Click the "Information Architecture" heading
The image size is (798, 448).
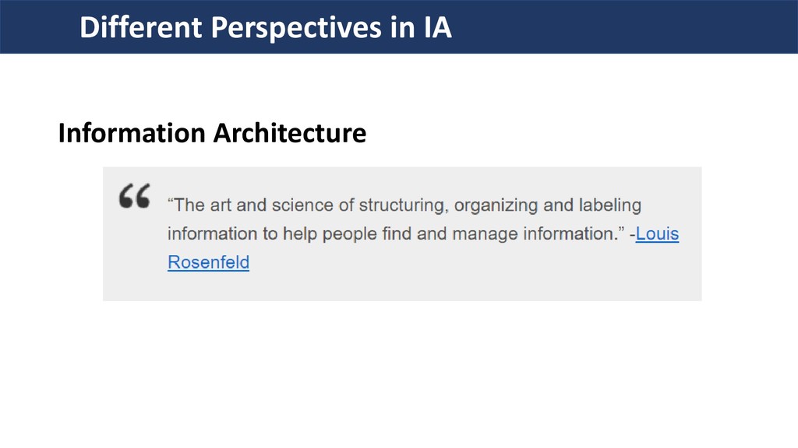(212, 134)
